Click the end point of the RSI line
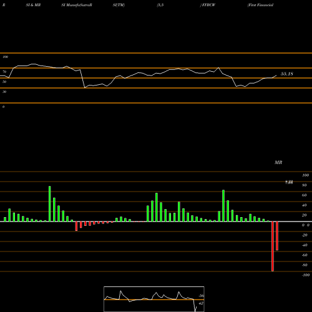312x312 pixels. click(276, 76)
